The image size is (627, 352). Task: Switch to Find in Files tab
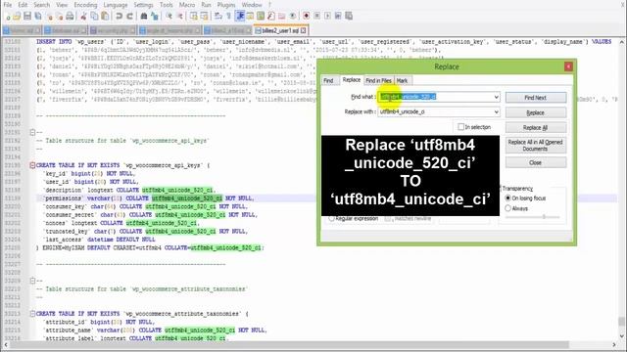(378, 80)
